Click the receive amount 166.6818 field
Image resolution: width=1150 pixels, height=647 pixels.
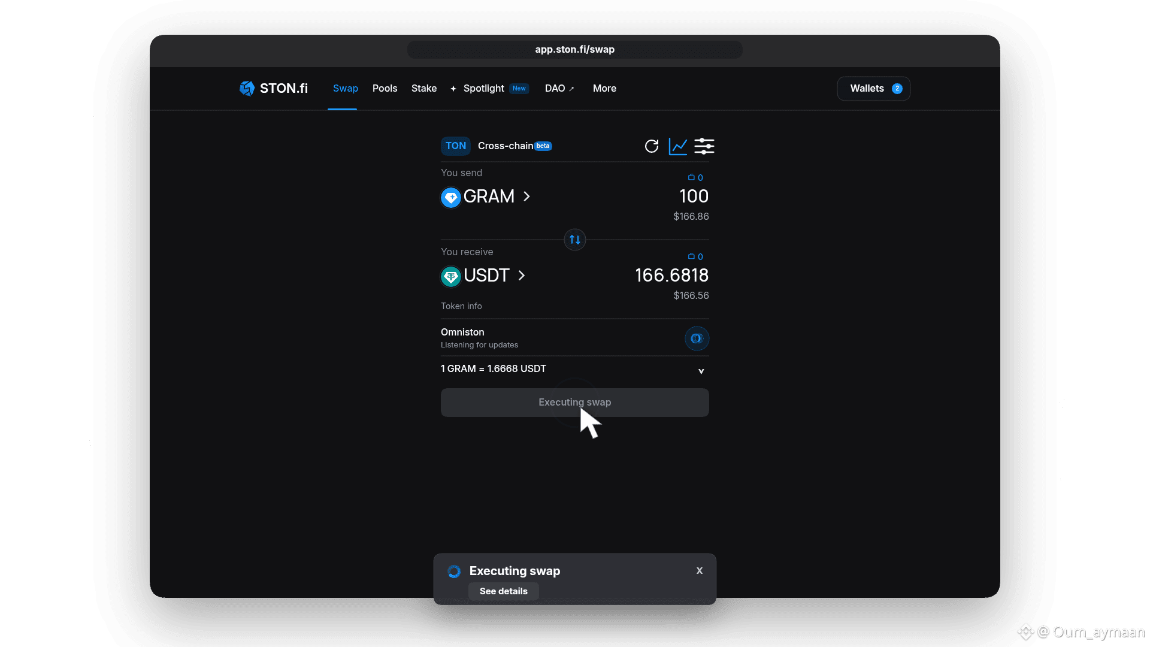672,276
